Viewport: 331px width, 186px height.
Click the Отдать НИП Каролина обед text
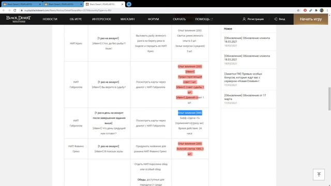coord(151,166)
